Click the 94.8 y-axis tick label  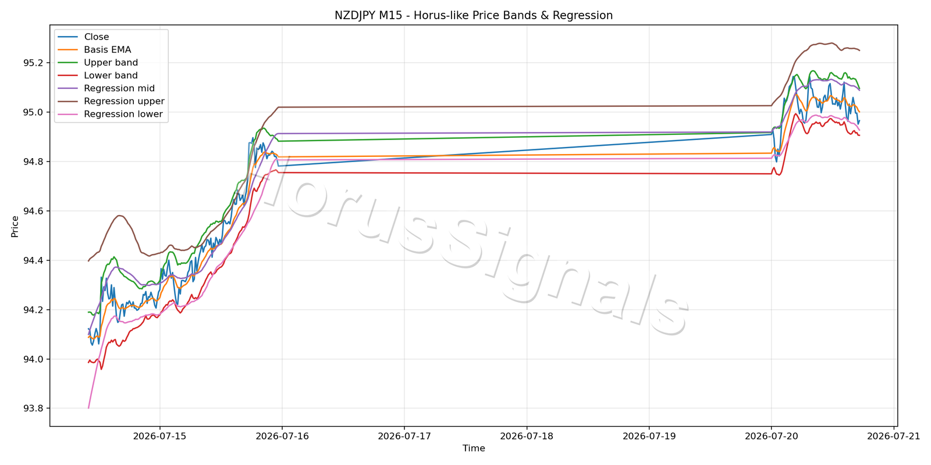tap(33, 162)
